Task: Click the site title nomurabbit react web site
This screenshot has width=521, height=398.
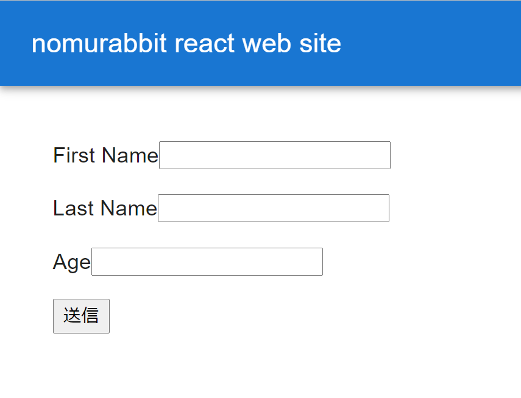Action: click(x=186, y=43)
